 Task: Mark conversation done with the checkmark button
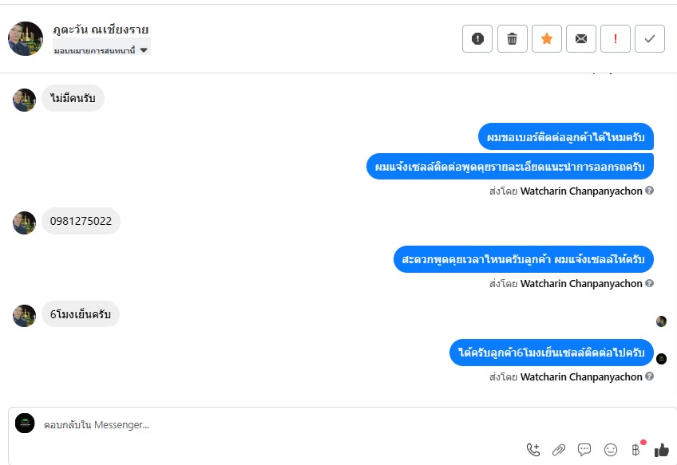click(650, 39)
